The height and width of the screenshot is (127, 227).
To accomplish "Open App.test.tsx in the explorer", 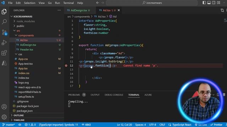I will 25,64.
